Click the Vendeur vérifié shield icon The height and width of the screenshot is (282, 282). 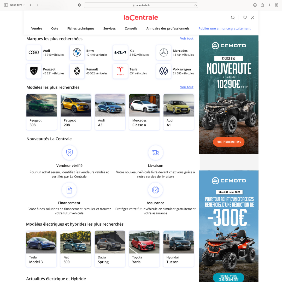pos(69,153)
